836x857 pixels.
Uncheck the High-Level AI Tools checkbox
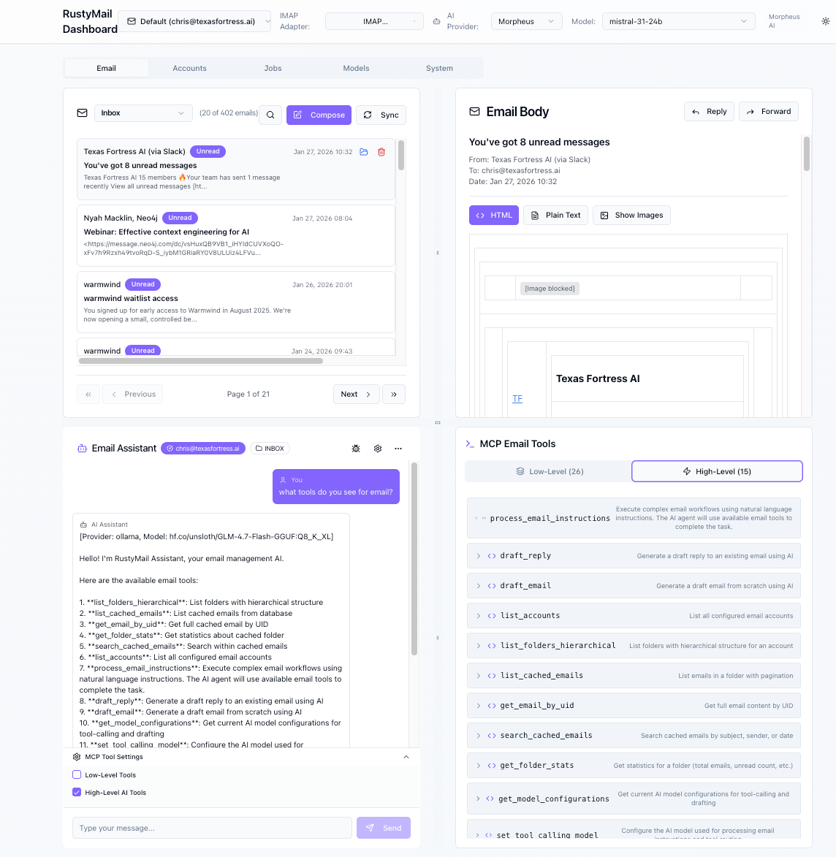click(77, 792)
